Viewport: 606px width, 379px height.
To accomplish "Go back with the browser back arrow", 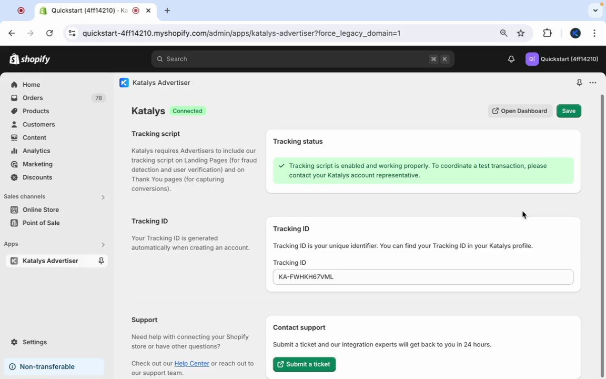I will (12, 33).
